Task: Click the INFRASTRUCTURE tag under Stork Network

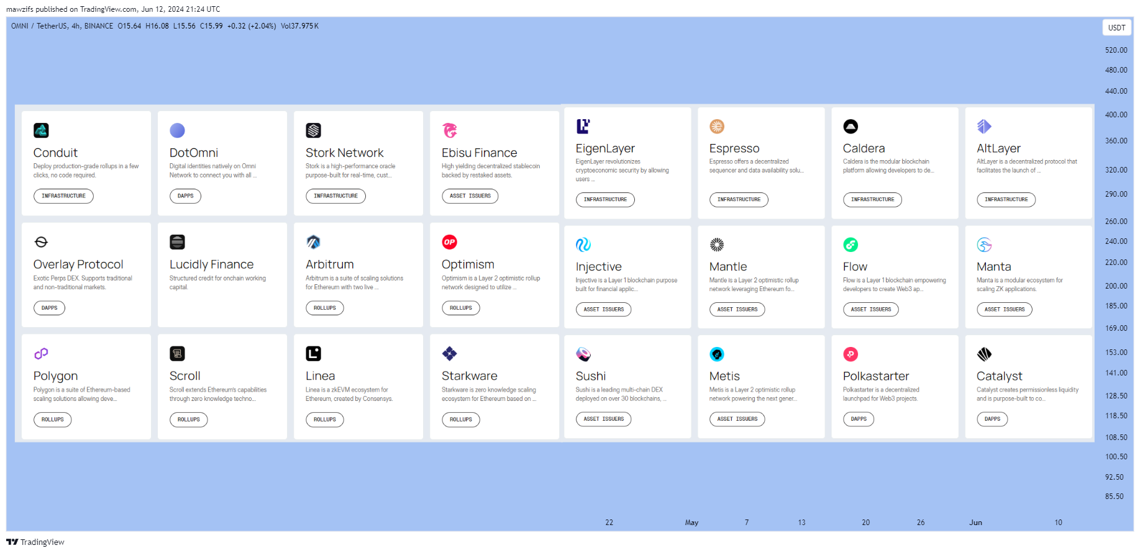Action: pyautogui.click(x=335, y=196)
